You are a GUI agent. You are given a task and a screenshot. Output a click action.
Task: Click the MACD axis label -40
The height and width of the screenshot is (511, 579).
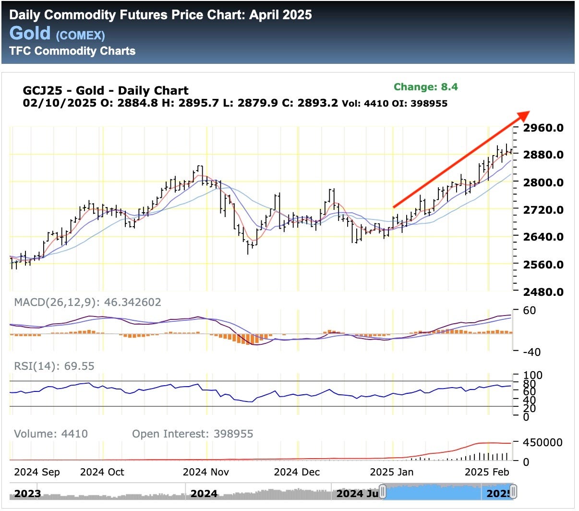pyautogui.click(x=531, y=352)
